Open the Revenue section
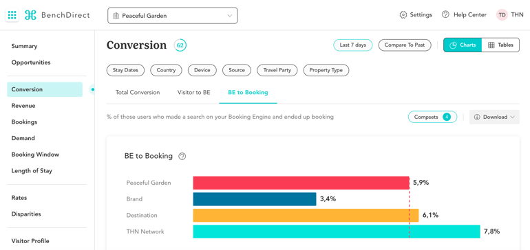530x250 pixels. (x=23, y=106)
